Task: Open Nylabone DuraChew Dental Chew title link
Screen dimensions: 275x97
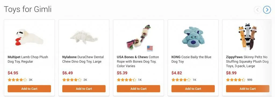Action: tap(83, 59)
